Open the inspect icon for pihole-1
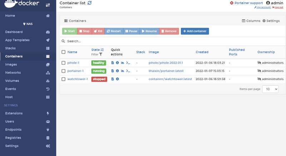This screenshot has height=156, width=286. tap(118, 62)
